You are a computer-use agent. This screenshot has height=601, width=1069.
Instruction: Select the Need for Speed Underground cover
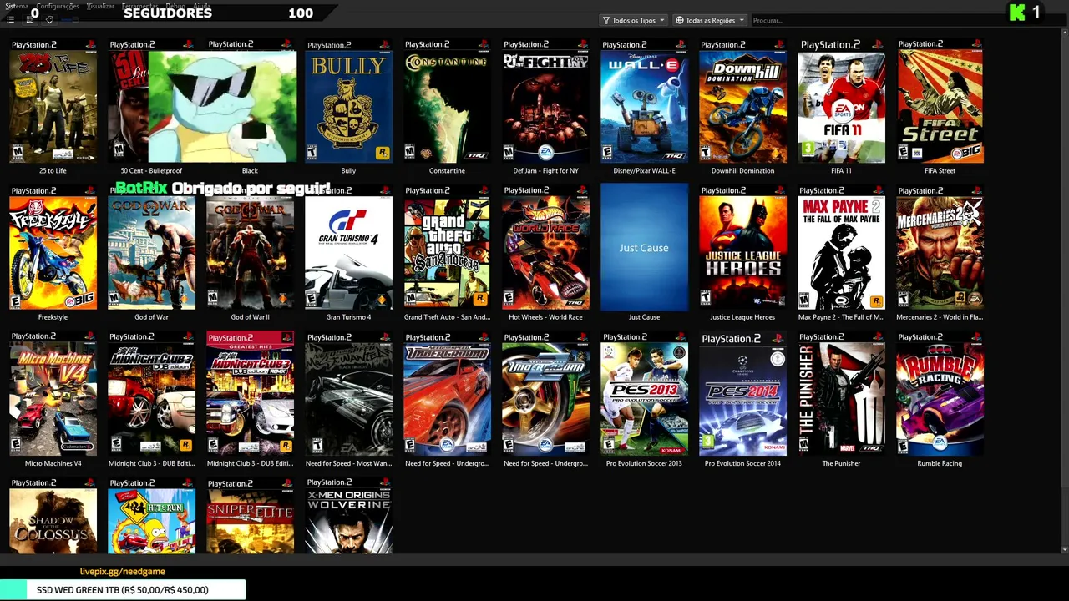coord(447,393)
